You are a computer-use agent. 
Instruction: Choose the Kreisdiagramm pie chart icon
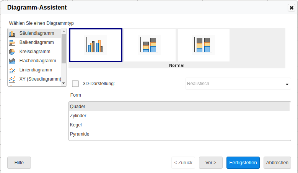click(x=12, y=52)
